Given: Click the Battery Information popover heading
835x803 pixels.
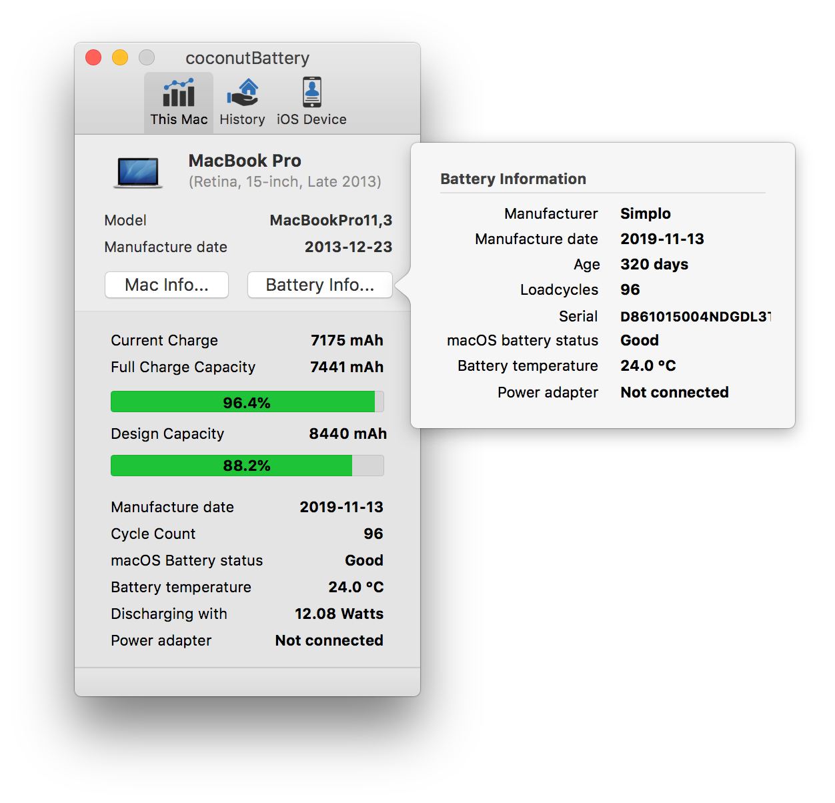Looking at the screenshot, I should click(513, 179).
